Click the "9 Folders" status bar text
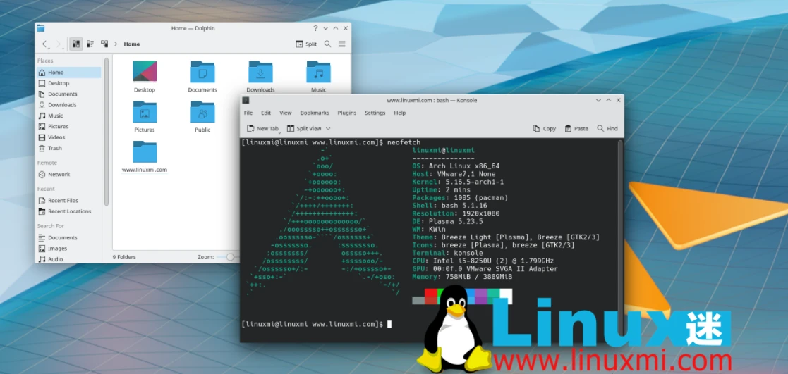 click(x=124, y=257)
